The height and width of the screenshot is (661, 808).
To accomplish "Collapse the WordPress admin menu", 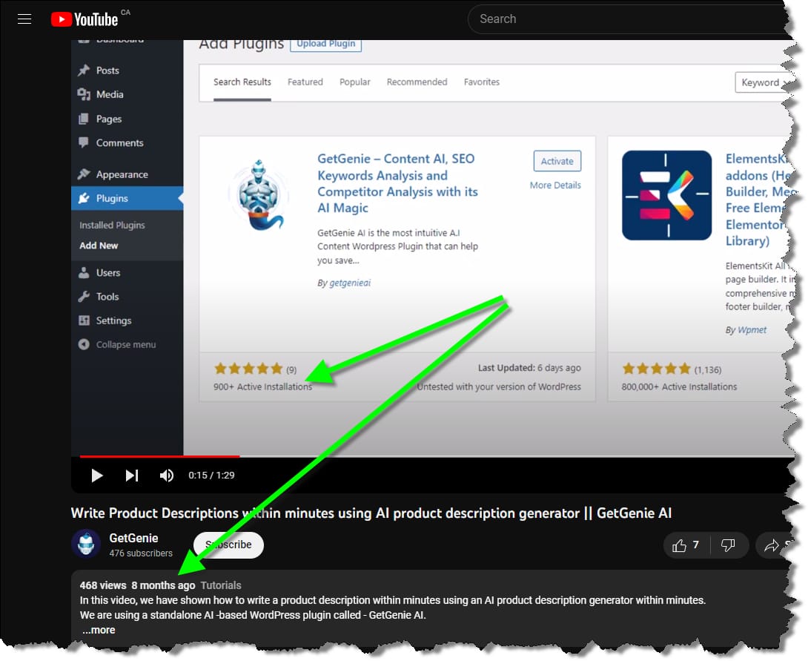I will (126, 344).
